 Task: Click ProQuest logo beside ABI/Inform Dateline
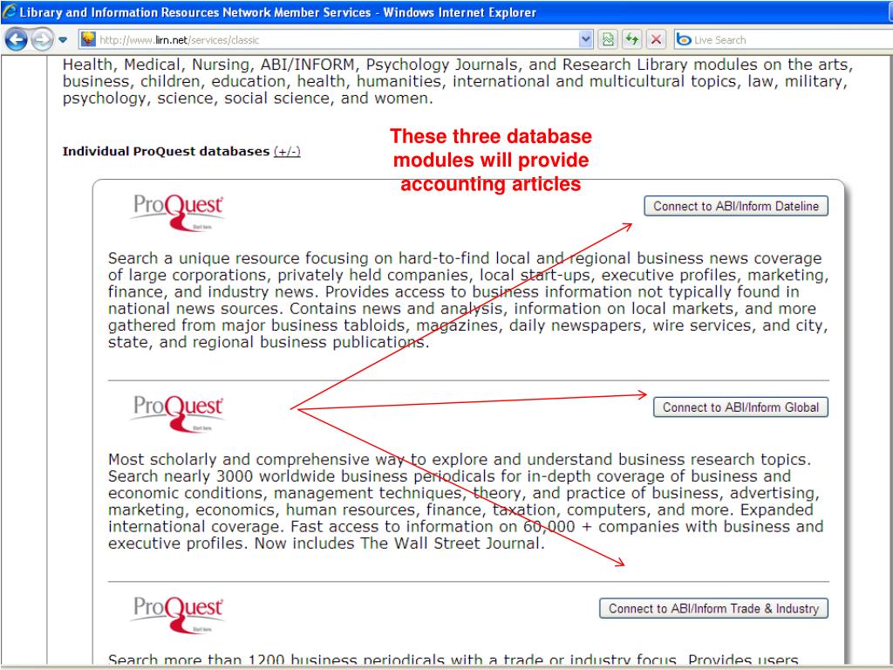(x=178, y=213)
